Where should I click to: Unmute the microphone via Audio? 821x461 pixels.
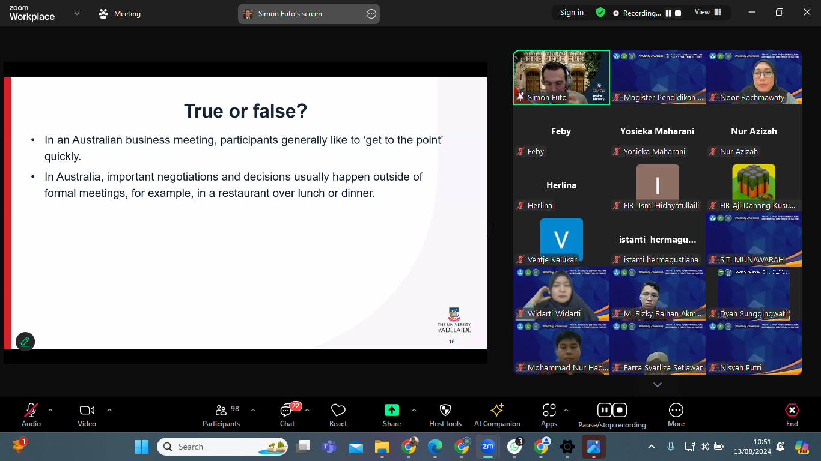point(31,414)
